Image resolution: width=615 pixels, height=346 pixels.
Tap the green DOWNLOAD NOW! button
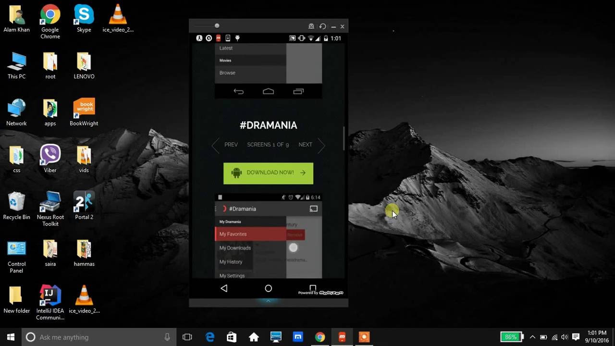tap(268, 173)
